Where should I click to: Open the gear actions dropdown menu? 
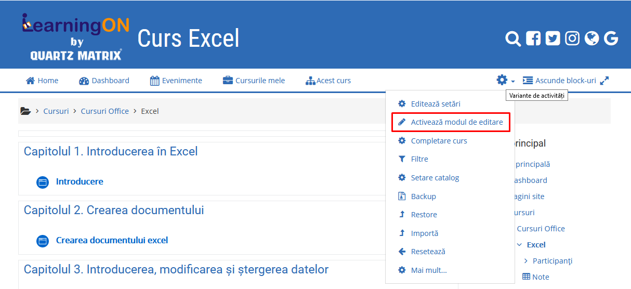[x=505, y=81]
